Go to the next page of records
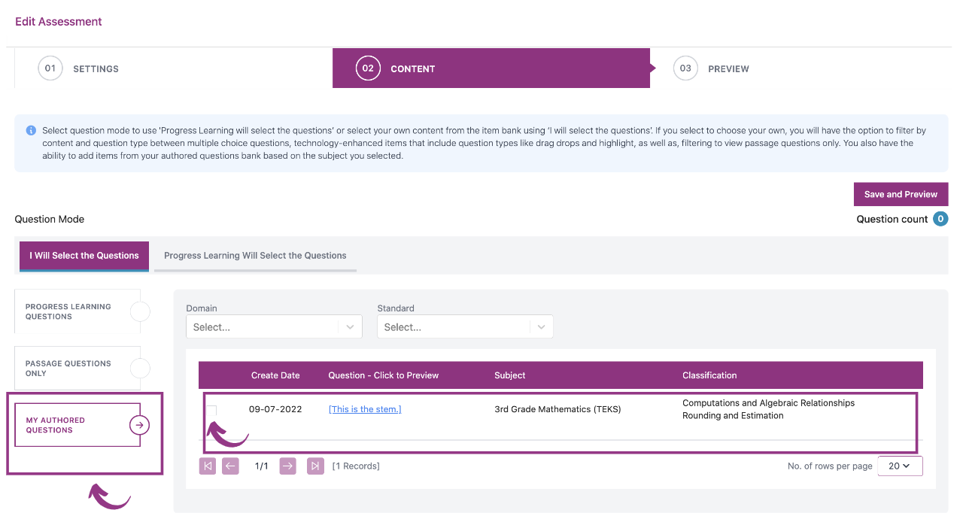The width and height of the screenshot is (963, 519). pyautogui.click(x=287, y=466)
